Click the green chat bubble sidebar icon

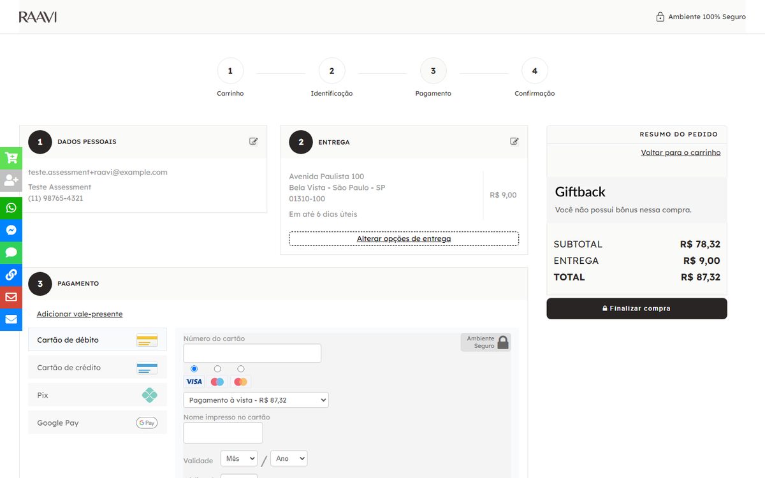point(11,252)
